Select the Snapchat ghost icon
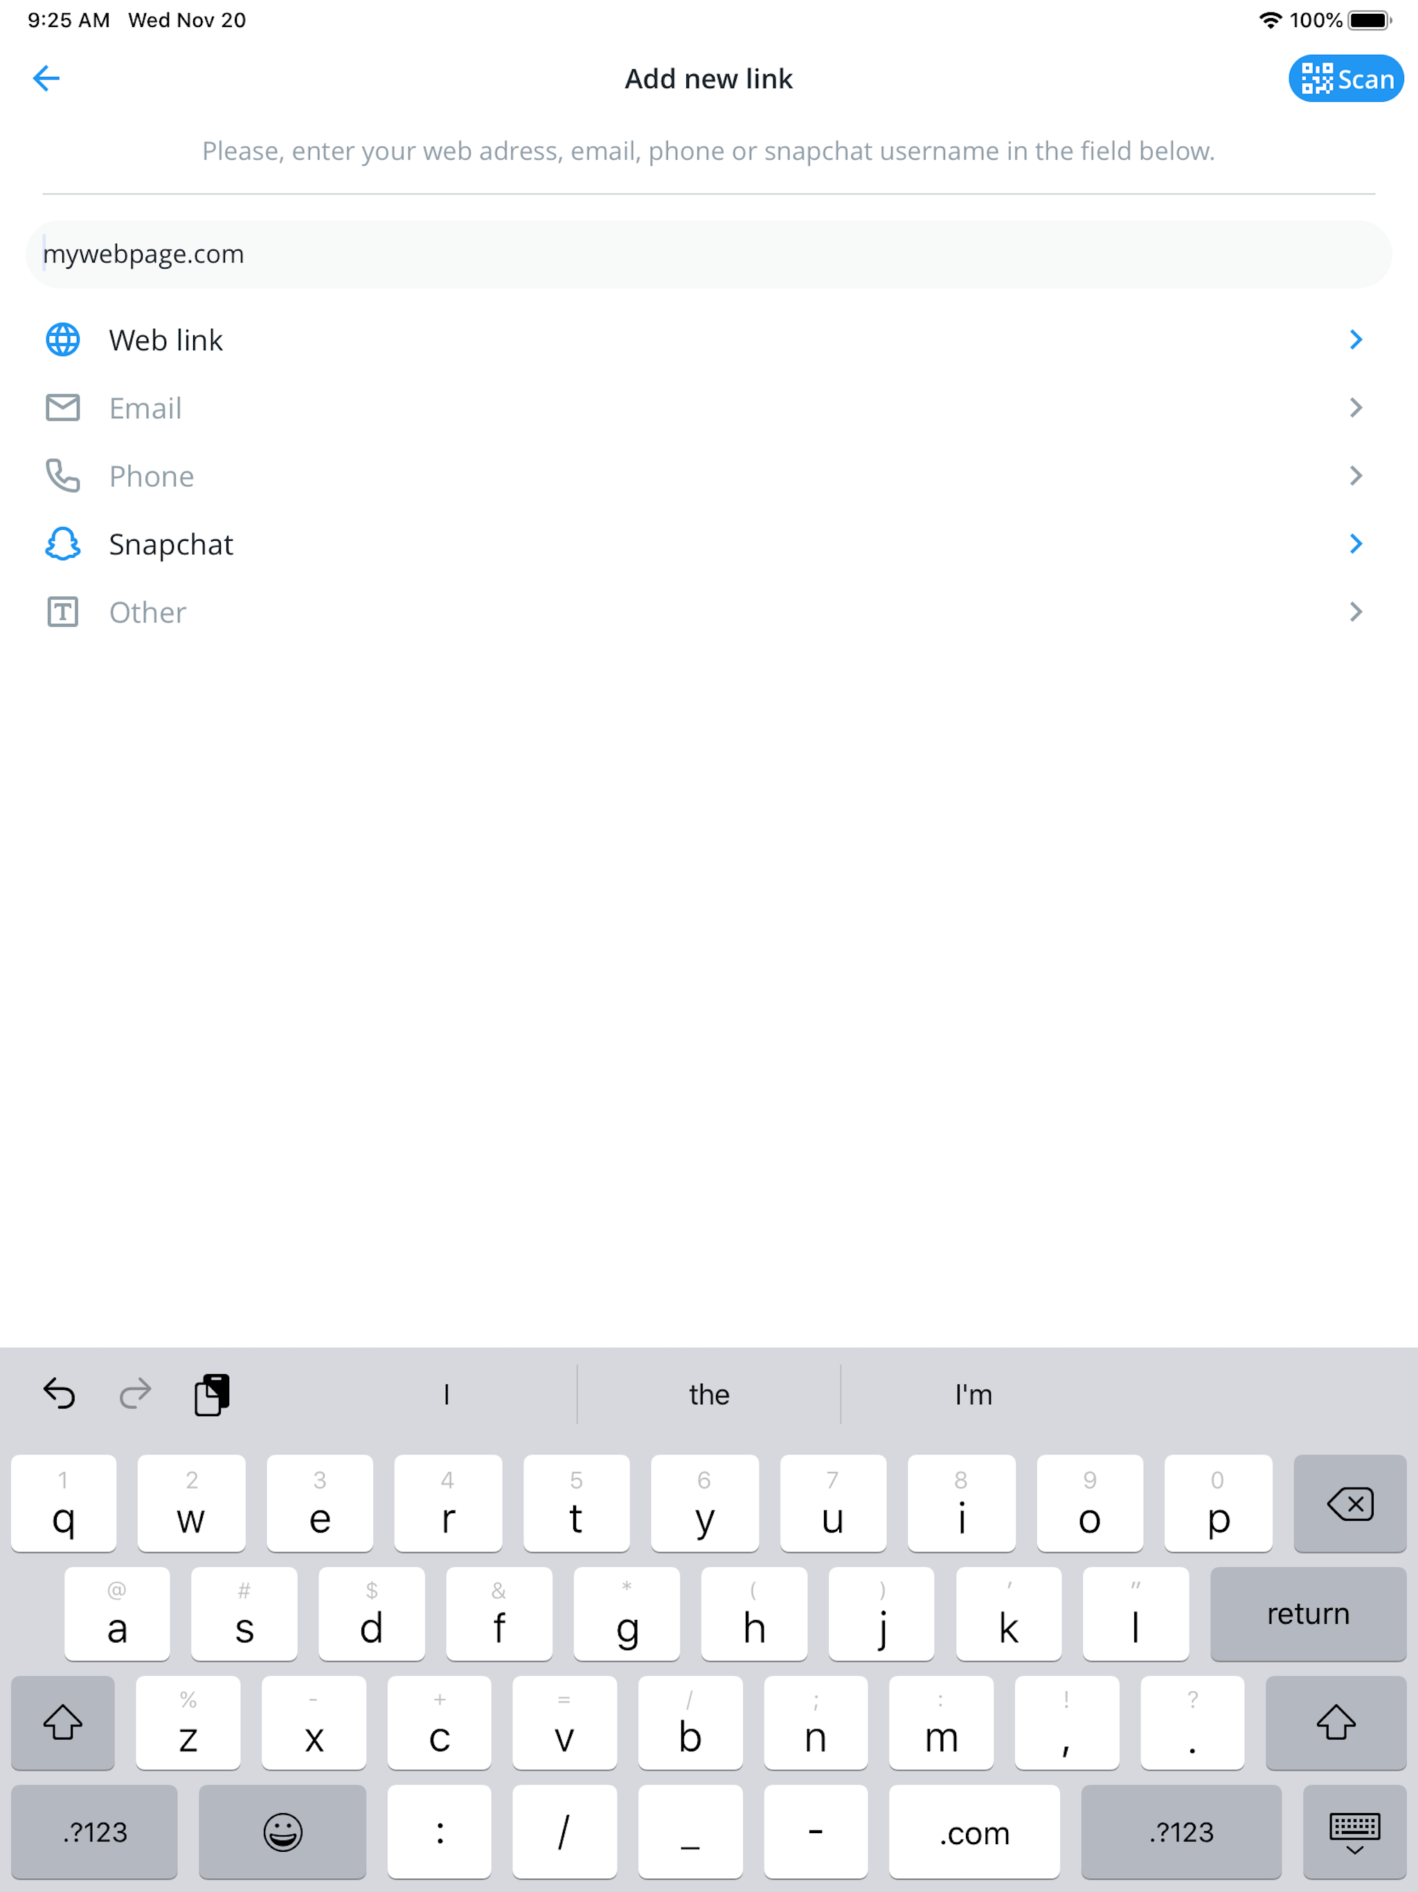The height and width of the screenshot is (1892, 1418). [x=62, y=544]
